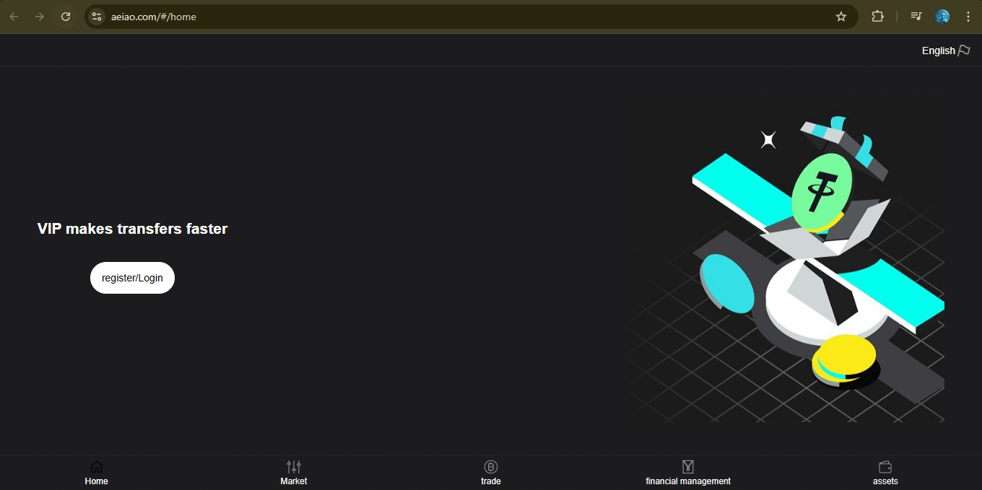
Task: Open the financial management icon
Action: [688, 467]
